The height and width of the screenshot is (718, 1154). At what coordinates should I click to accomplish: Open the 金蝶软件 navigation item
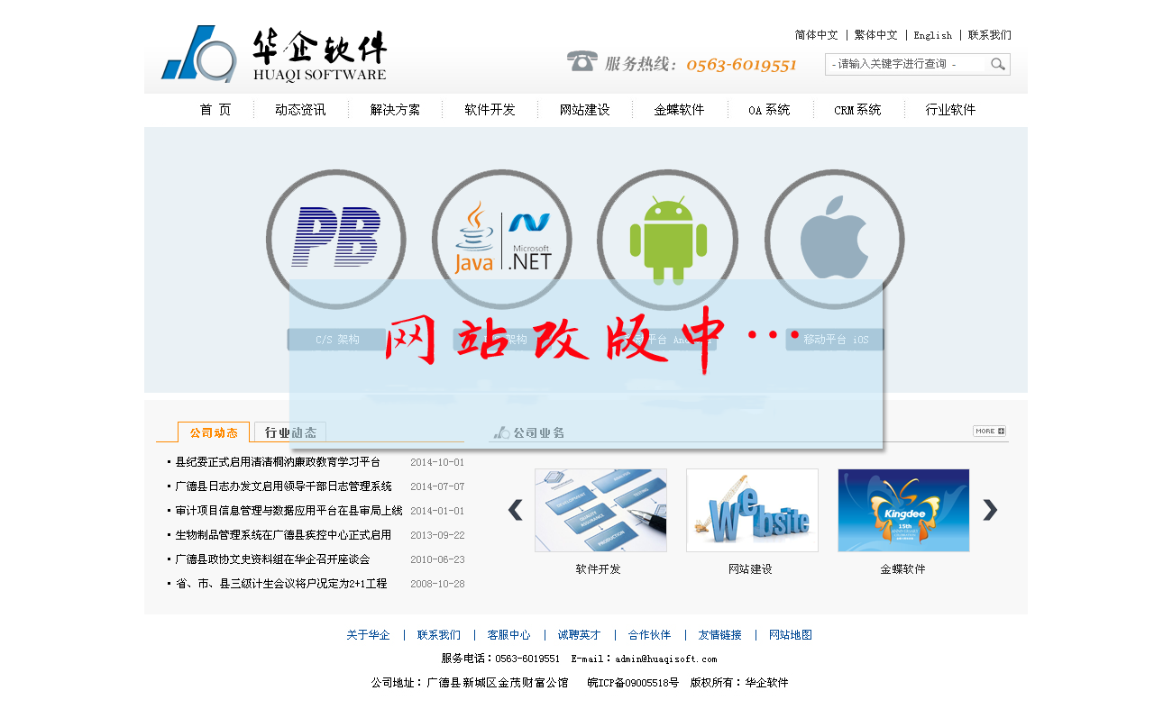point(679,110)
